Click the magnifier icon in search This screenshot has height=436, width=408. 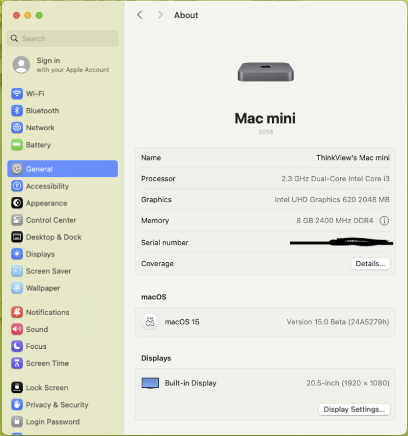14,38
